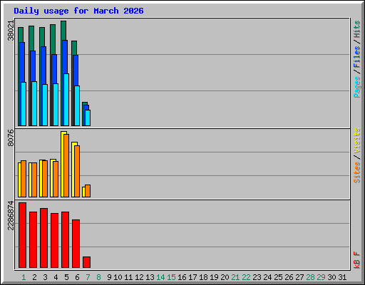Image resolution: width=365 pixels, height=285 pixels.
Task: Click day 9 on the x-axis
Action: pos(109,277)
